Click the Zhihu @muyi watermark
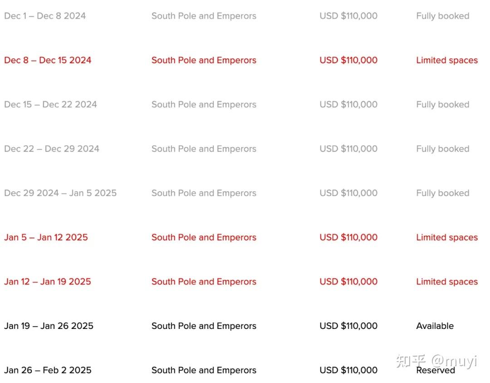This screenshot has width=490, height=383. [436, 361]
